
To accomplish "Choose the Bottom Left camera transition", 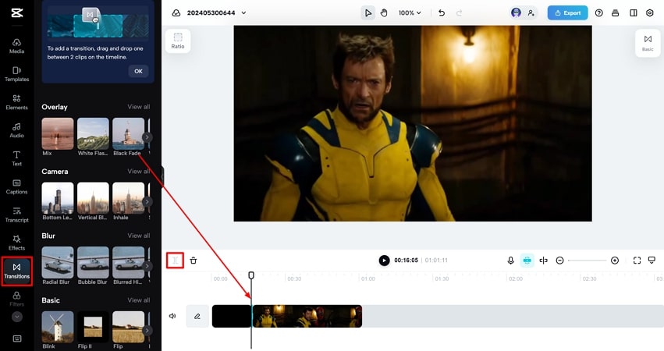I will click(x=58, y=198).
